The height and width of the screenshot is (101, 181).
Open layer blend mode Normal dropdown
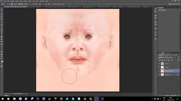(x=163, y=58)
